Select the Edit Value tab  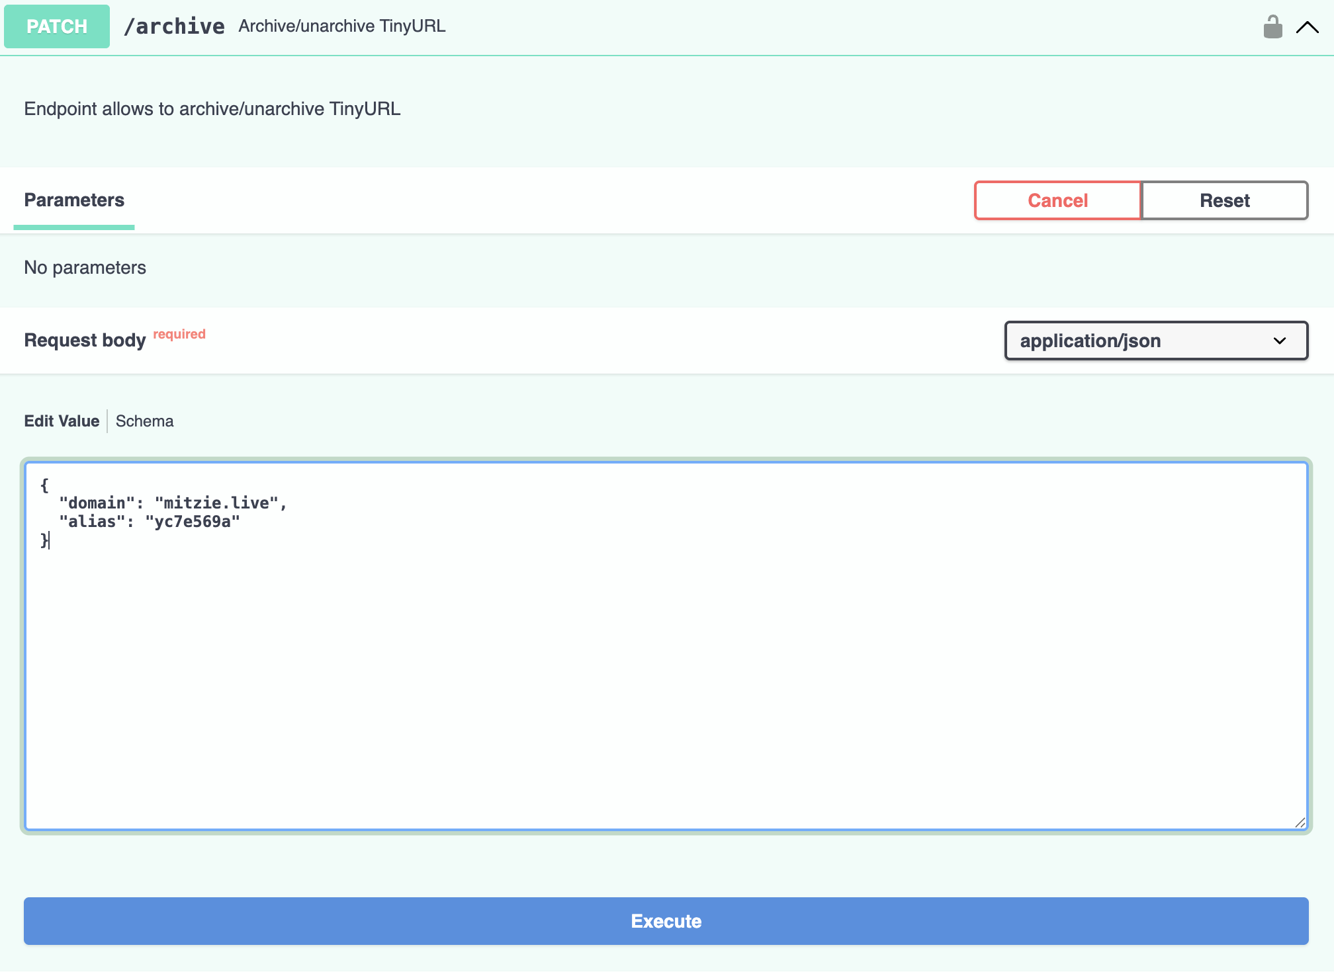pos(62,421)
